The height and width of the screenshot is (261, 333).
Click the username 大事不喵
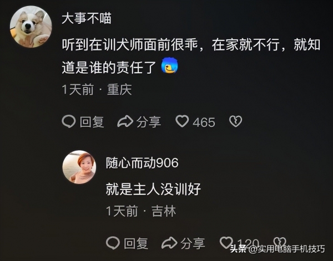[x=87, y=18]
